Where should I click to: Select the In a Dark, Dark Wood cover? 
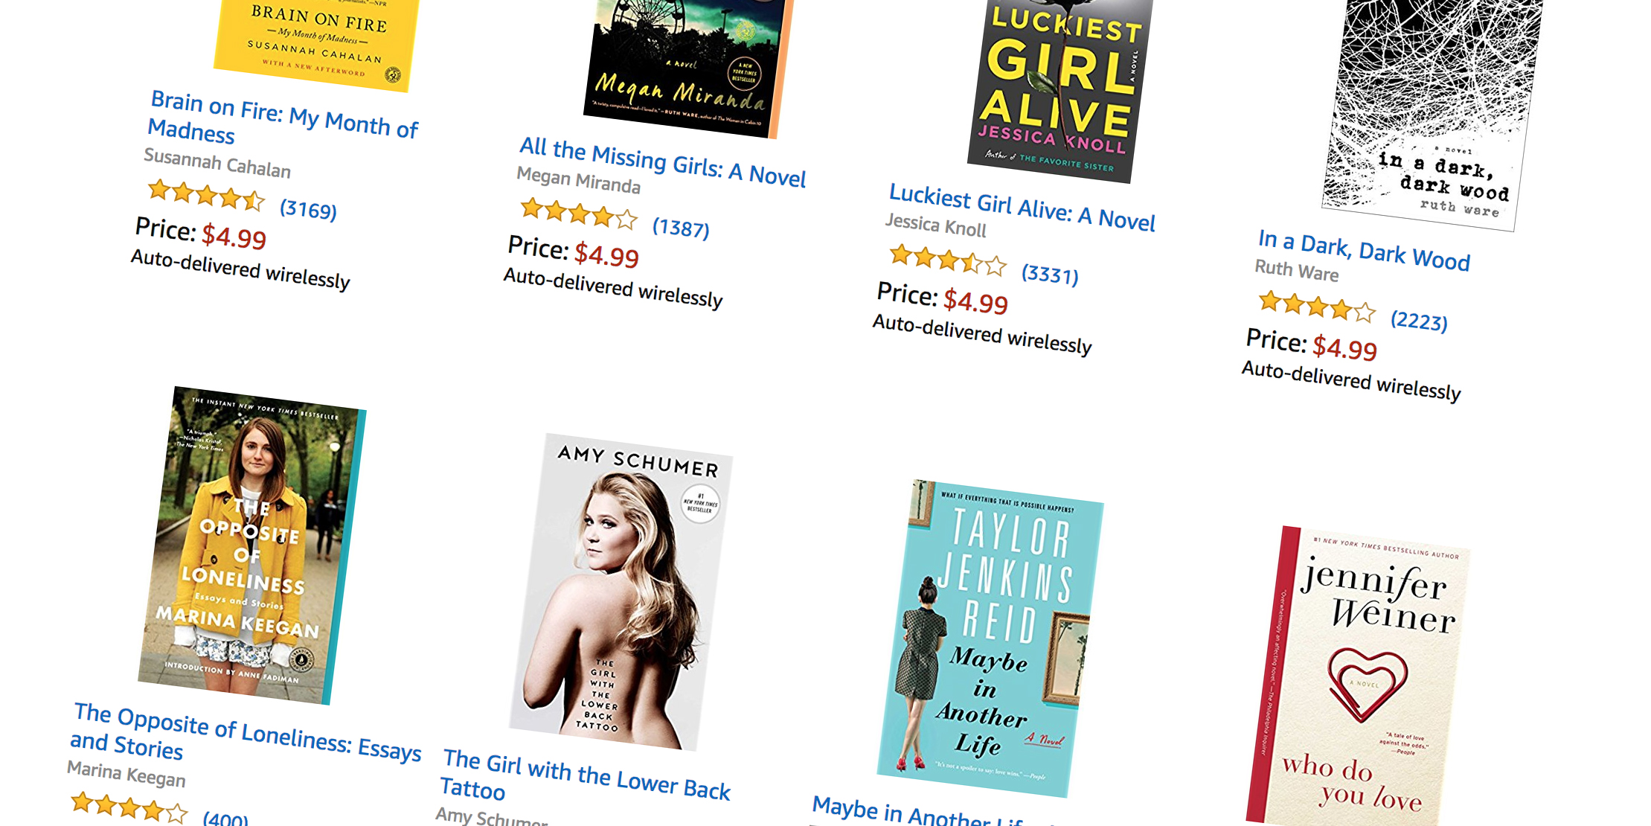coord(1432,112)
